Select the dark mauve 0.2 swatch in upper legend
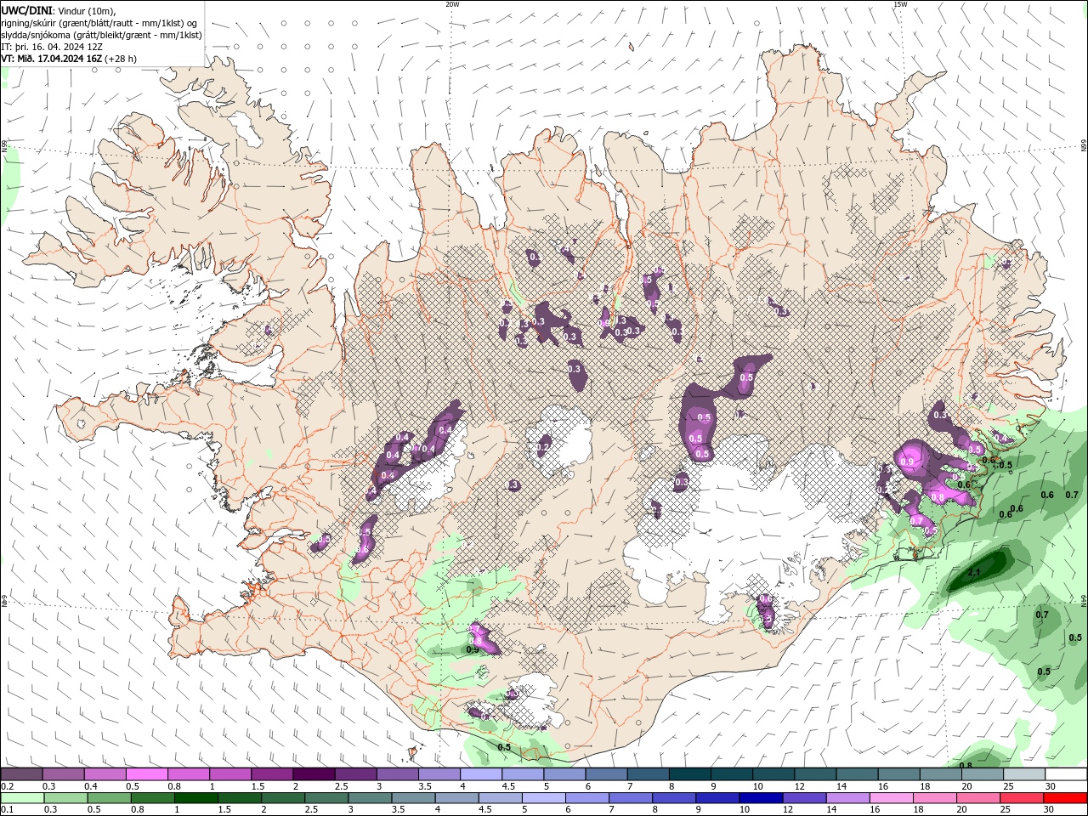This screenshot has width=1088, height=816. coord(21,774)
